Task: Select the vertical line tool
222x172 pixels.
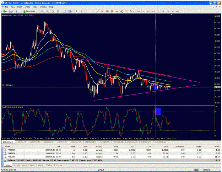Action: (x=88, y=11)
